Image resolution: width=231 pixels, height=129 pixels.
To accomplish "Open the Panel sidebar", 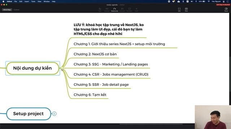I will coord(226,10).
